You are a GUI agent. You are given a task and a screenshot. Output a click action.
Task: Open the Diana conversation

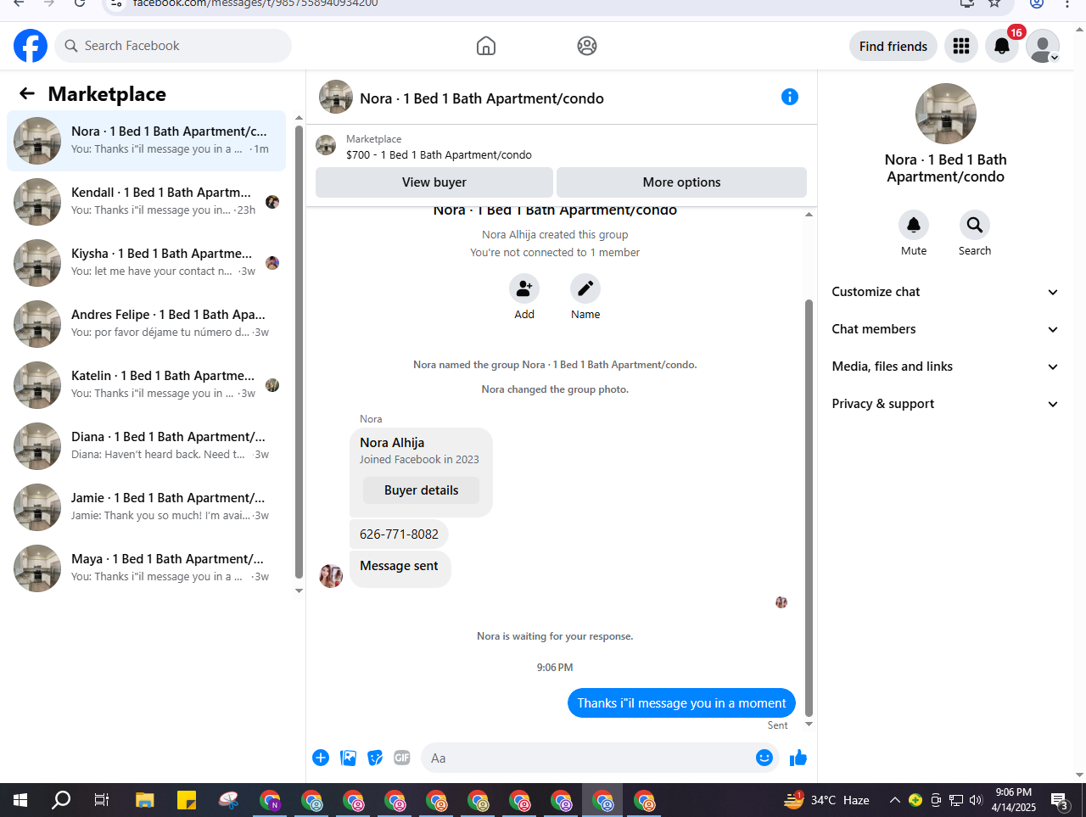146,445
